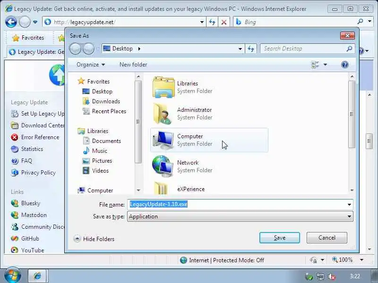
Task: Open Error Reference link on webpage
Action: coord(35,137)
